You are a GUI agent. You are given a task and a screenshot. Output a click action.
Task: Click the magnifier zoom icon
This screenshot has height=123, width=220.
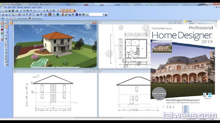(x=44, y=11)
